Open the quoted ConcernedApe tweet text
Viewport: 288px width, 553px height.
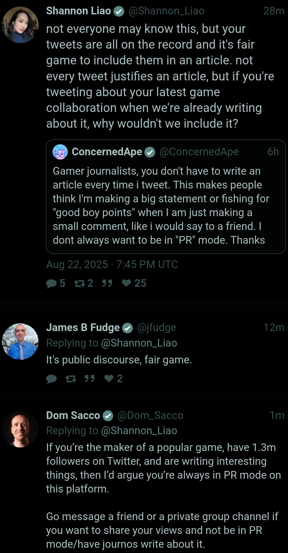(x=160, y=205)
